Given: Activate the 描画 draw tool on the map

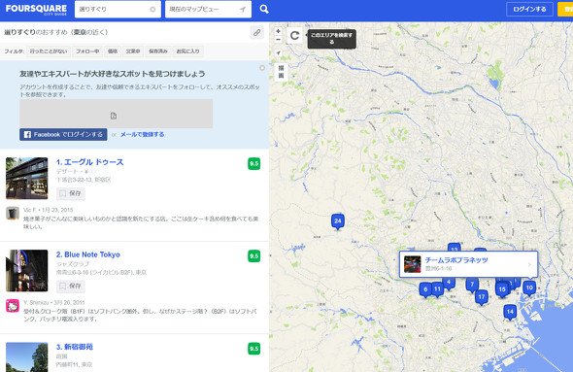Looking at the screenshot, I should (281, 72).
